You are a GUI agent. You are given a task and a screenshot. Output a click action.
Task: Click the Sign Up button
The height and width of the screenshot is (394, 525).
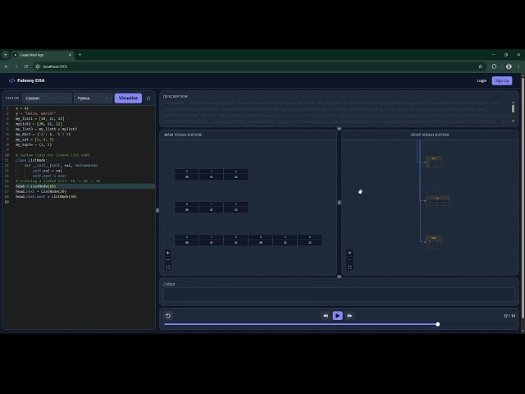click(501, 80)
